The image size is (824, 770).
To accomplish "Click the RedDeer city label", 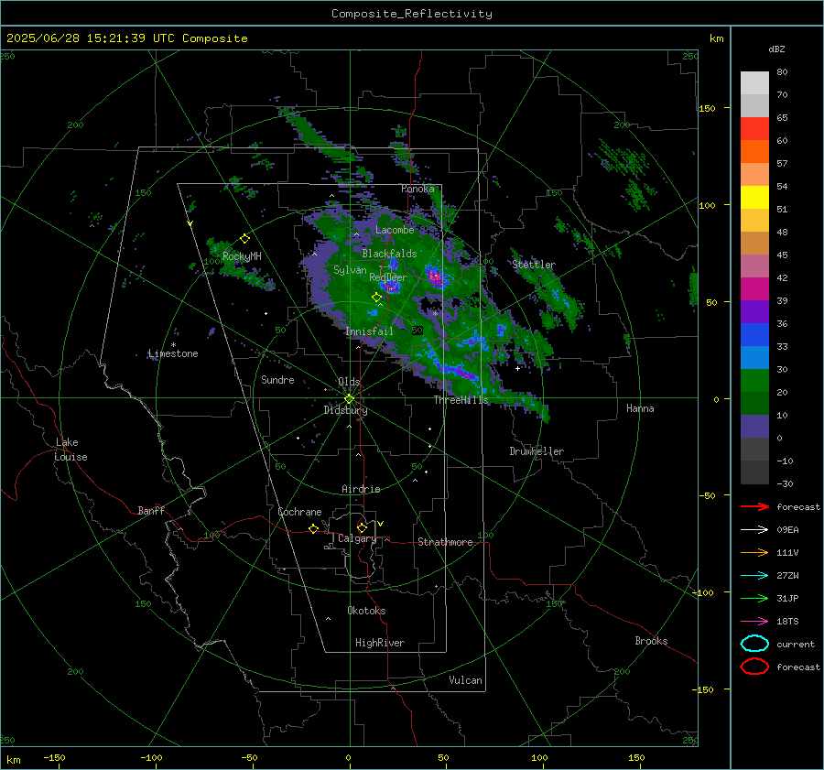I will pos(388,277).
